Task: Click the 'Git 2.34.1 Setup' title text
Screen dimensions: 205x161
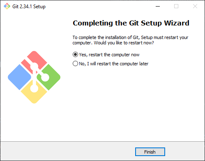Action: coord(29,7)
